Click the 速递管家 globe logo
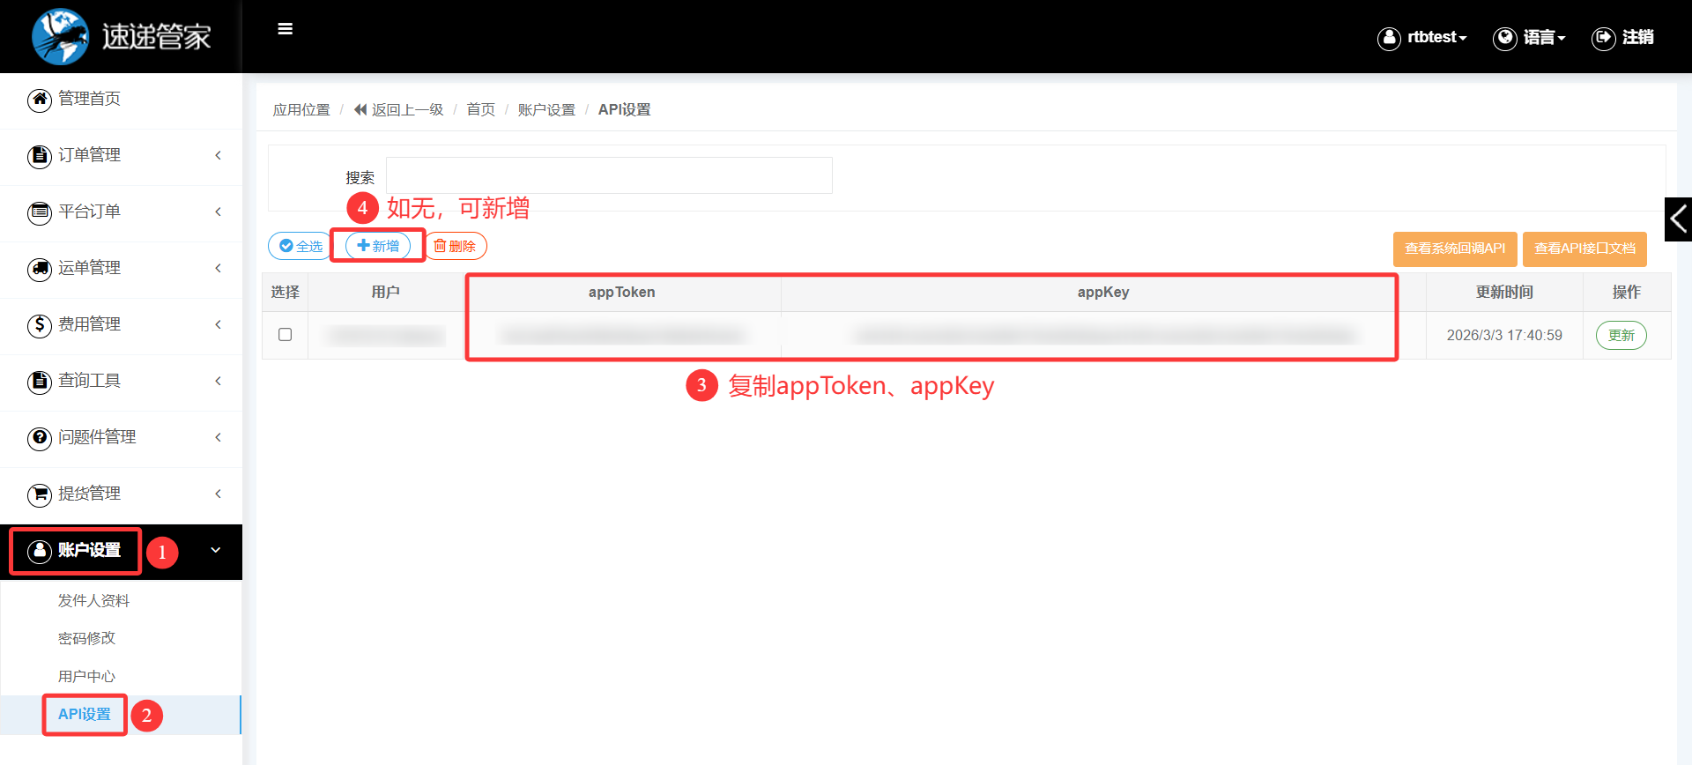The height and width of the screenshot is (765, 1692). (x=60, y=37)
